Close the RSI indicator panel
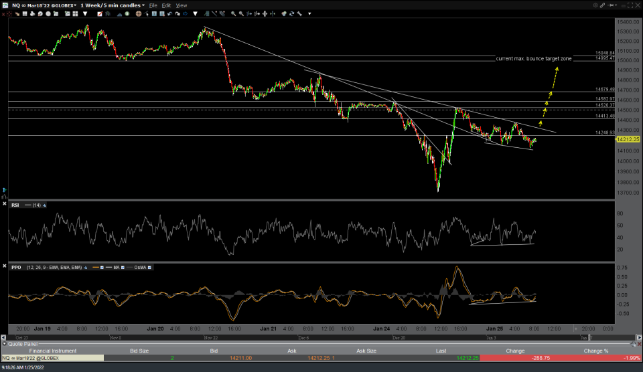 pyautogui.click(x=4, y=203)
